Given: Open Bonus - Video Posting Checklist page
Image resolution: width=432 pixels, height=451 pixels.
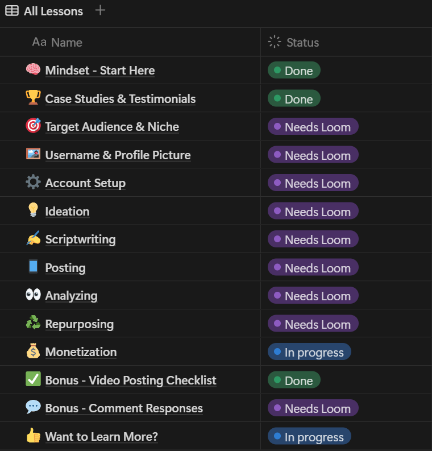Looking at the screenshot, I should tap(131, 380).
